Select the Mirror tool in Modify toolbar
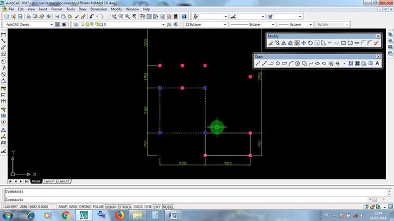Image resolution: width=394 pixels, height=221 pixels. click(x=284, y=43)
